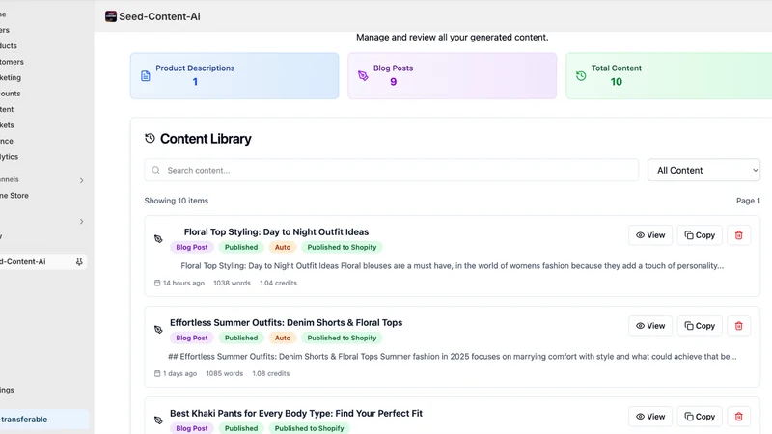Click the Search content input field

pos(392,171)
